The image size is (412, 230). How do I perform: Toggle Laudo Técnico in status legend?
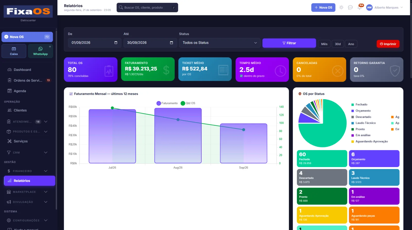point(364,123)
